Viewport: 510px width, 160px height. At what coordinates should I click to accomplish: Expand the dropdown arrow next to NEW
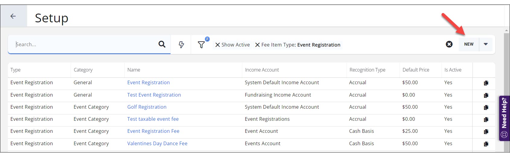coord(486,44)
